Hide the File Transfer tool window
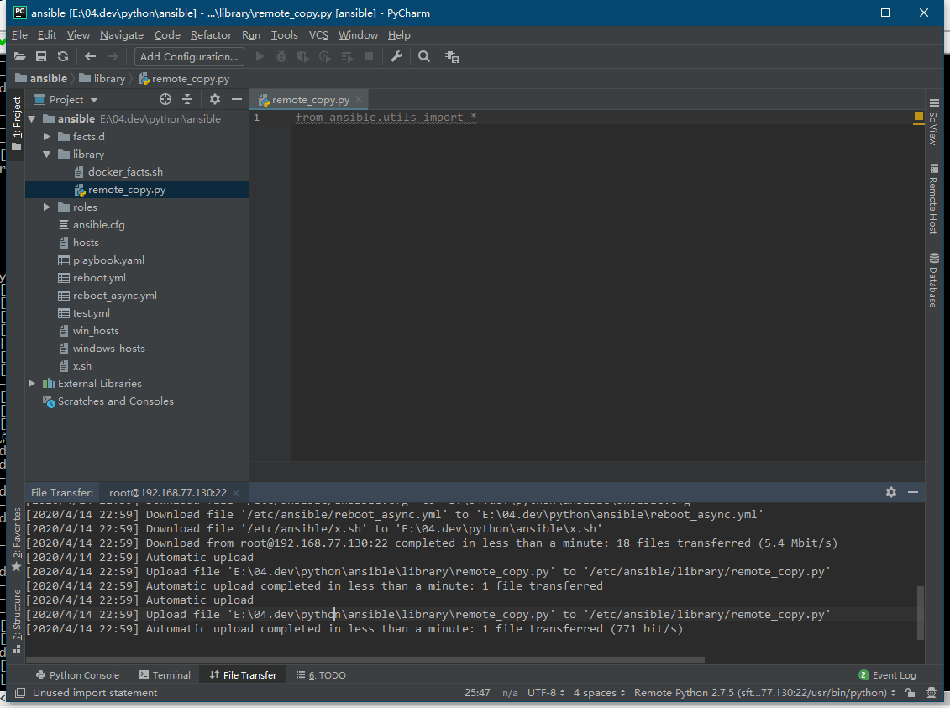Screen dimensions: 950x708 [913, 492]
